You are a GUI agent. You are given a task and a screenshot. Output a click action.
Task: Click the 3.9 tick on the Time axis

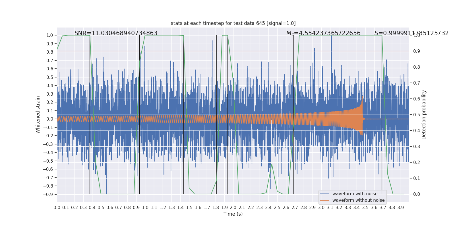(401, 207)
